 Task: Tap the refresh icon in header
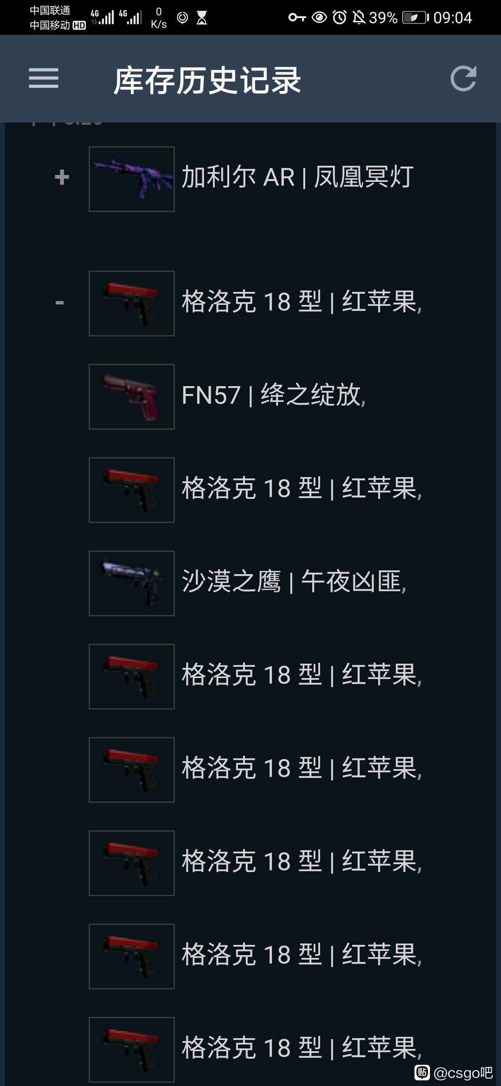click(463, 78)
